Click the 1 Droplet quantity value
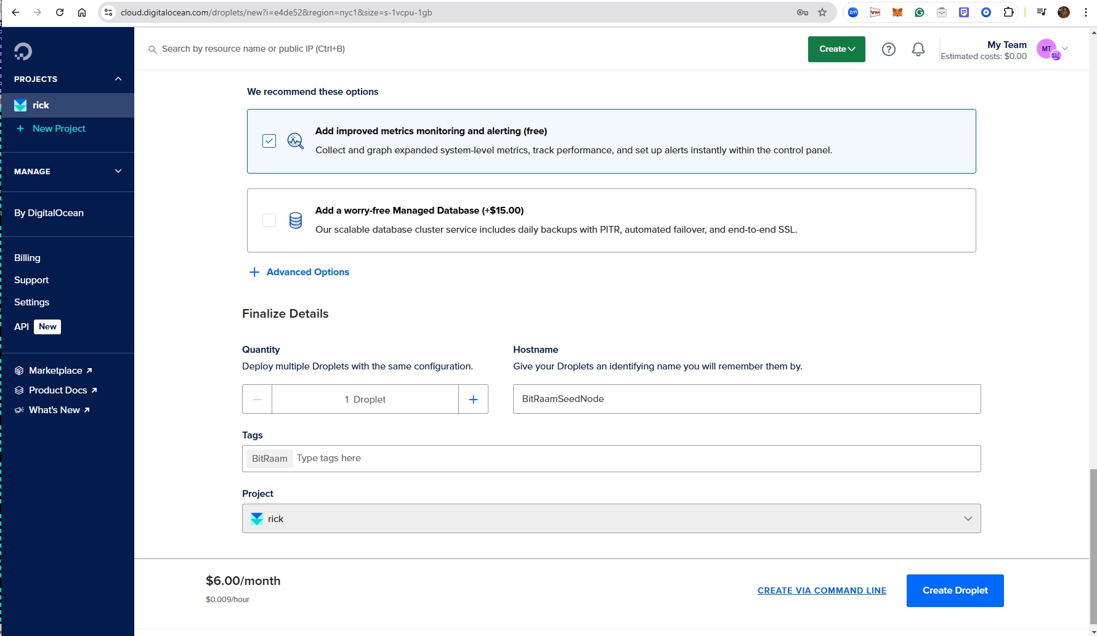This screenshot has height=636, width=1097. click(x=365, y=399)
